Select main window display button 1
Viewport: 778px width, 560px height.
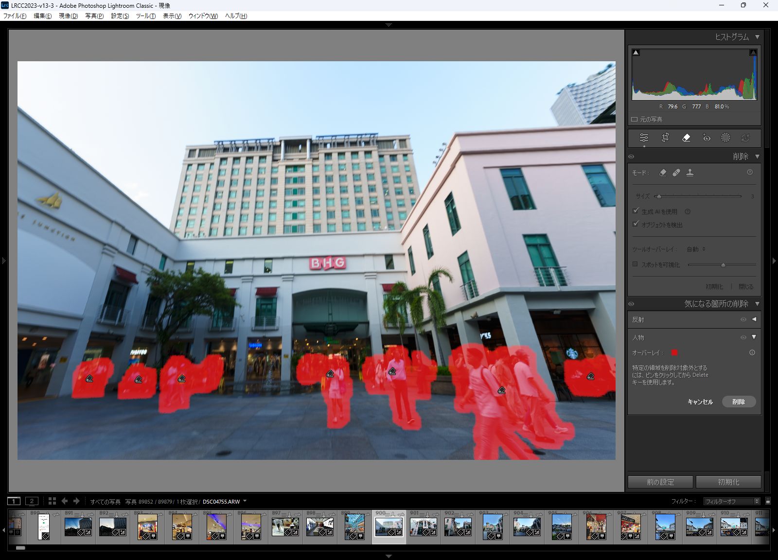click(x=14, y=501)
